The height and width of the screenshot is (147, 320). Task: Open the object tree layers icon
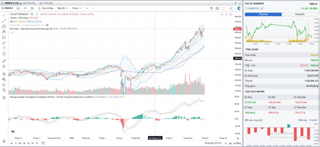tap(4, 141)
